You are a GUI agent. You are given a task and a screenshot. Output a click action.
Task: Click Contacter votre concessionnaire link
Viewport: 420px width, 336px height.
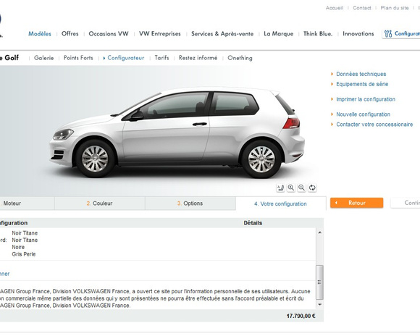pos(374,125)
